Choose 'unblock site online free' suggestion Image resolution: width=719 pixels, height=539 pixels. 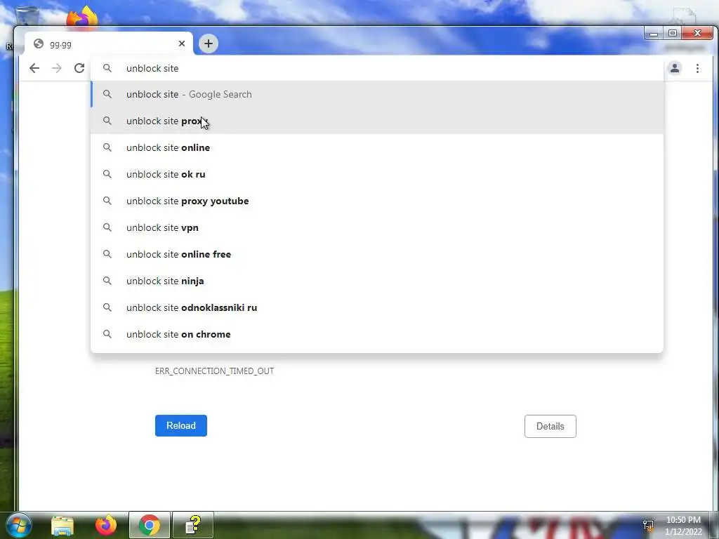[x=377, y=254]
